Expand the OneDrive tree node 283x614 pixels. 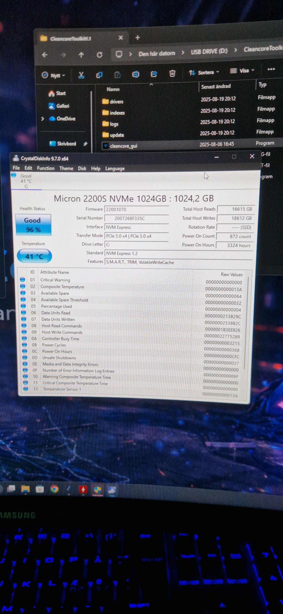tap(42, 119)
